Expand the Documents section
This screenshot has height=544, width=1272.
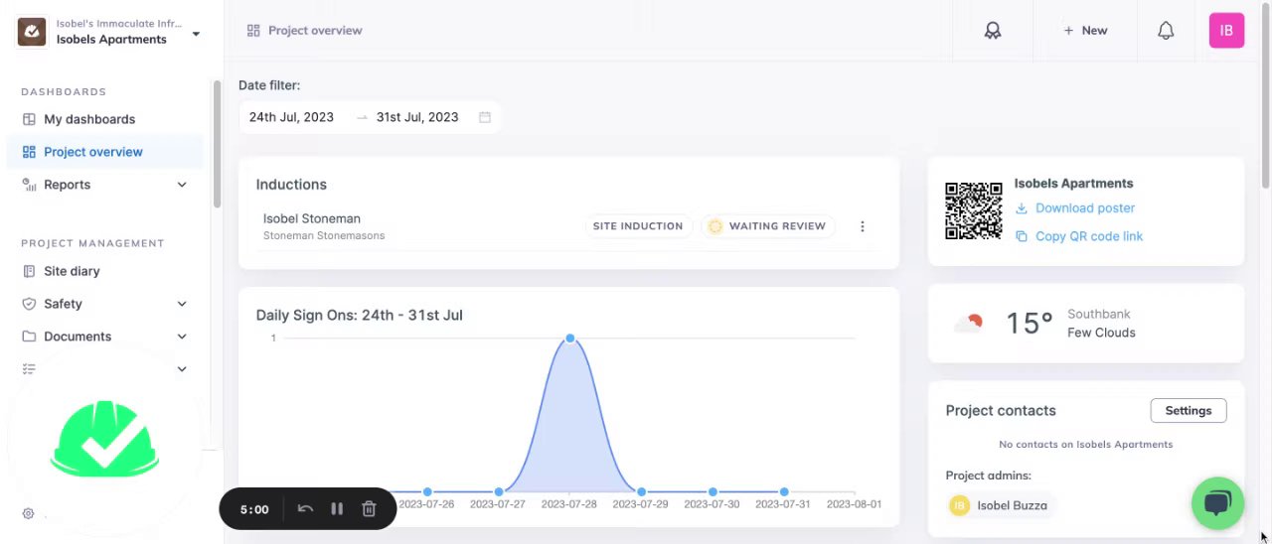click(x=182, y=337)
